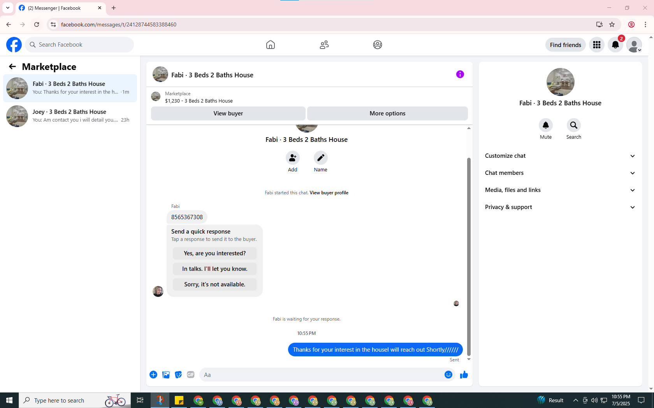Click the 'Thanks for your interest' sent message
Screen dimensions: 654x408
pos(375,350)
